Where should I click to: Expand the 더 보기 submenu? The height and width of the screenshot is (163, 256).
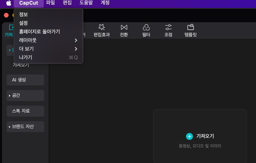click(49, 49)
